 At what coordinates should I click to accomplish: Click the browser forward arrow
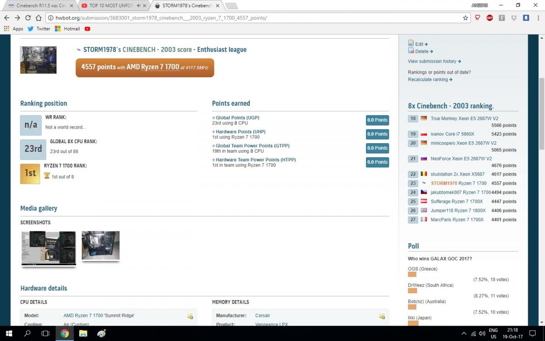tap(17, 18)
